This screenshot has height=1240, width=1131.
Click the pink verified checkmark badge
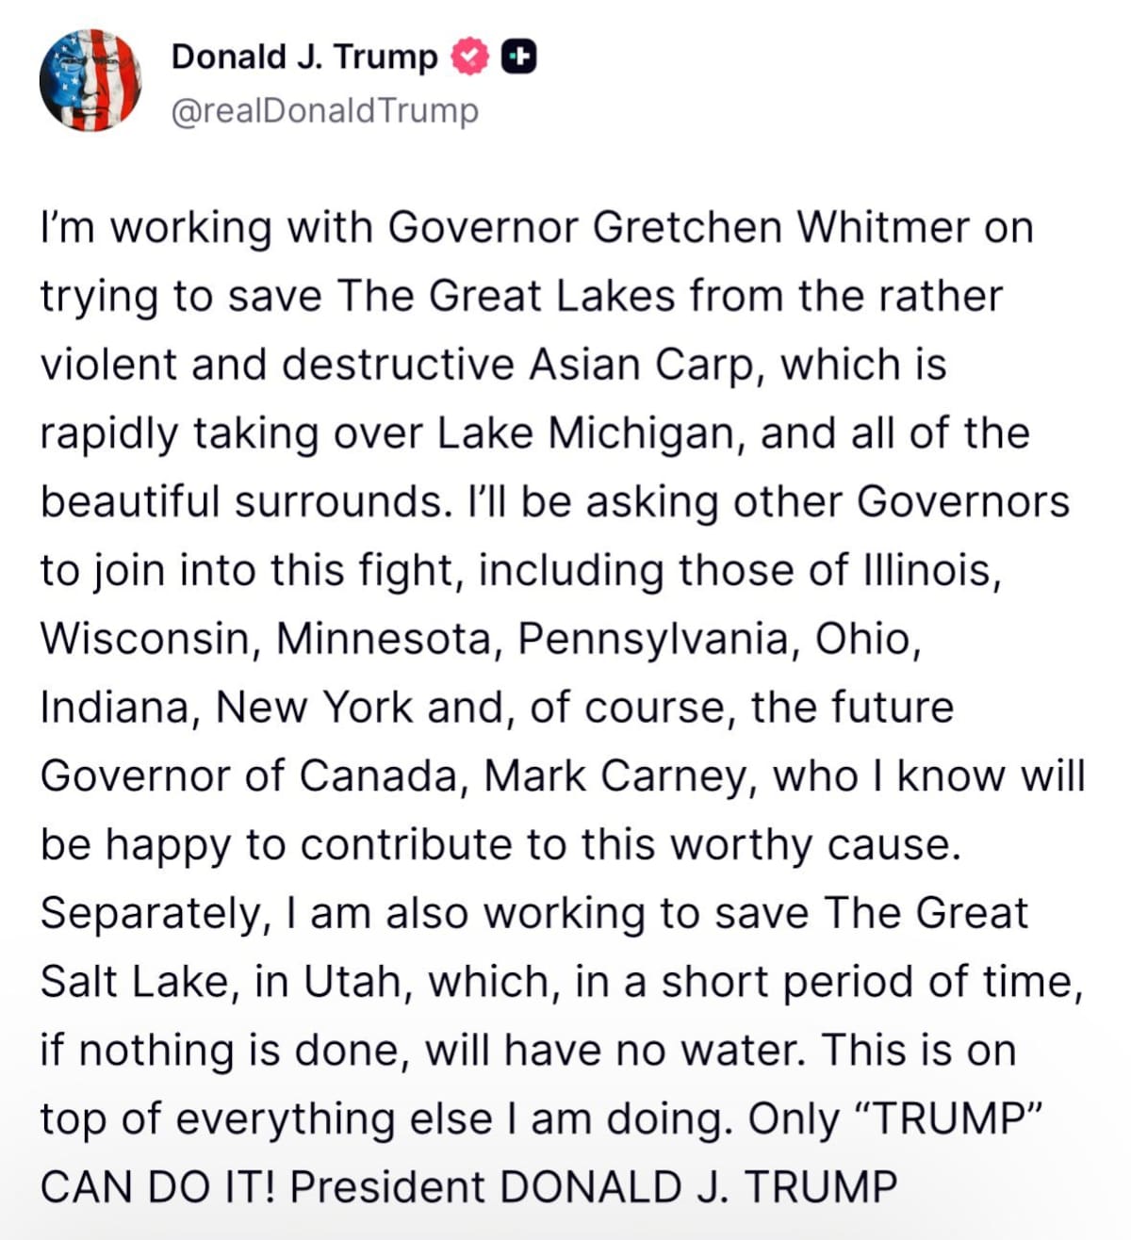pos(469,57)
